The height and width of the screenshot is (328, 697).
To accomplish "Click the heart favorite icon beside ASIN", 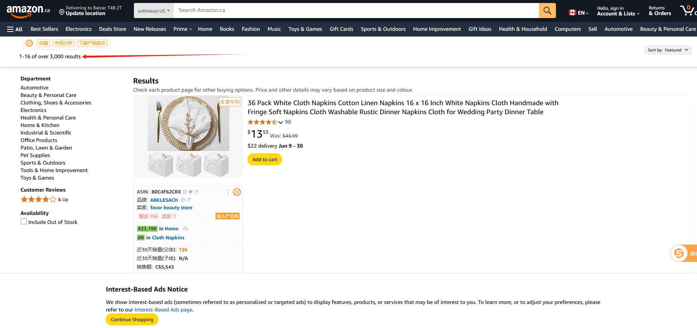I will tap(191, 192).
